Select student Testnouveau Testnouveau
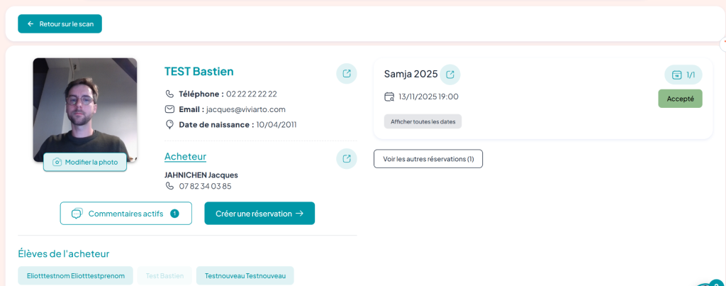Screen dimensions: 726x286 pos(245,275)
